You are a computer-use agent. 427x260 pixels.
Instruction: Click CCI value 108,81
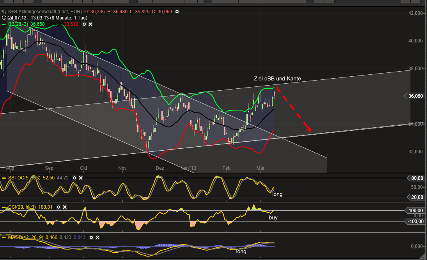coord(46,207)
